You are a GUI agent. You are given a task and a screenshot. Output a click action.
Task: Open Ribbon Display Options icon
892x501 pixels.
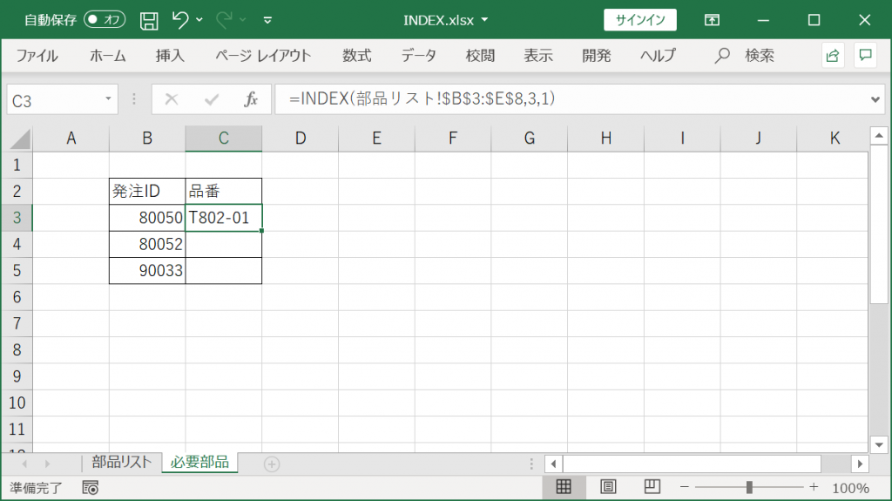[x=712, y=21]
